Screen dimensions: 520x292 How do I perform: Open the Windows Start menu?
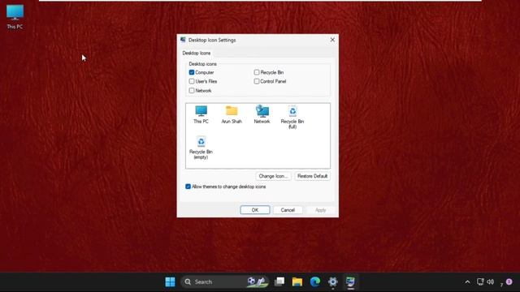click(170, 281)
